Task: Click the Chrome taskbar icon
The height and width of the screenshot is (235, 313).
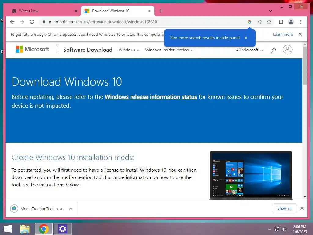Action: [x=44, y=229]
